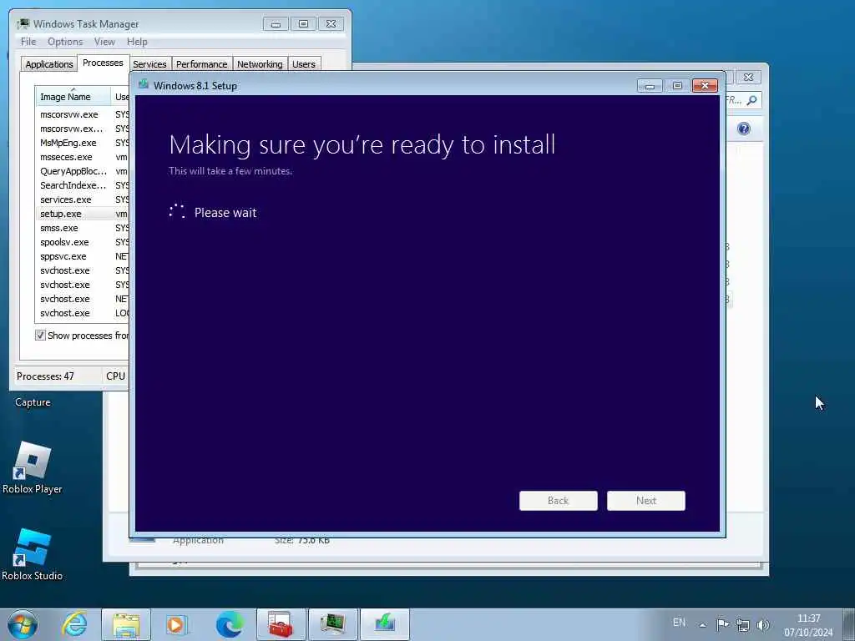Minimize the Windows Task Manager window
This screenshot has width=855, height=641.
276,24
